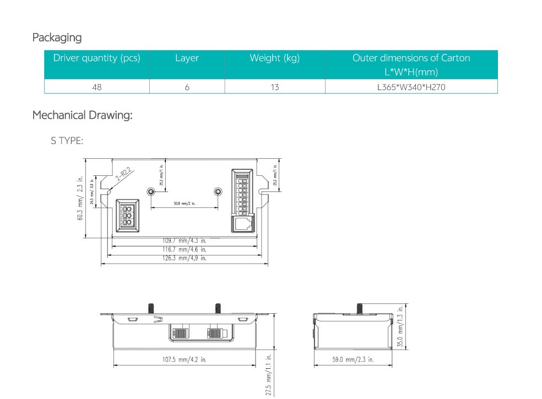Click the vertical terminal block strip in top view
Viewport: 542px width, 399px height.
tap(243, 193)
